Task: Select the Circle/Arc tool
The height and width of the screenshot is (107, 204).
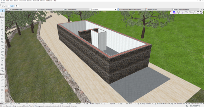Action: pos(2,96)
